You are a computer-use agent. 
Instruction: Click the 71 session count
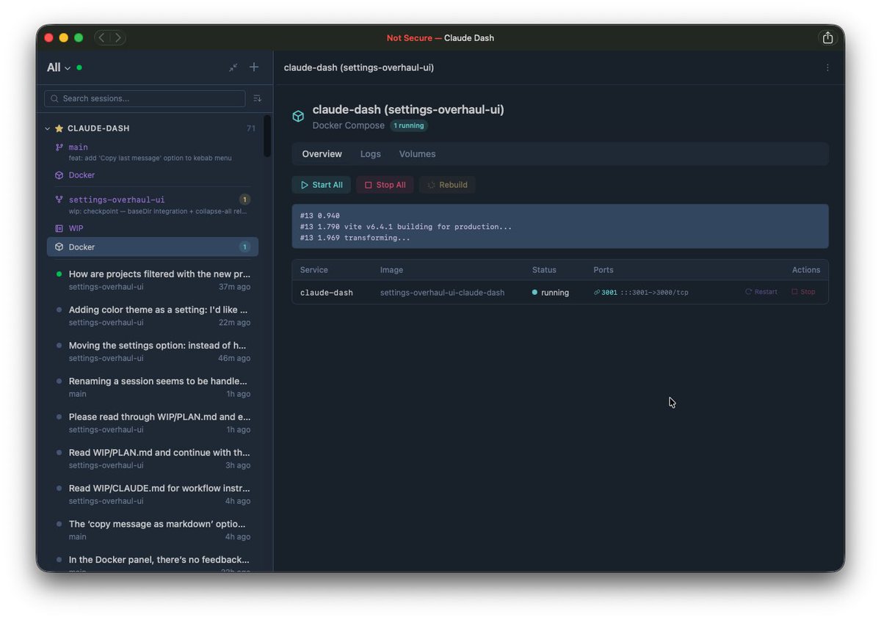[x=251, y=128]
